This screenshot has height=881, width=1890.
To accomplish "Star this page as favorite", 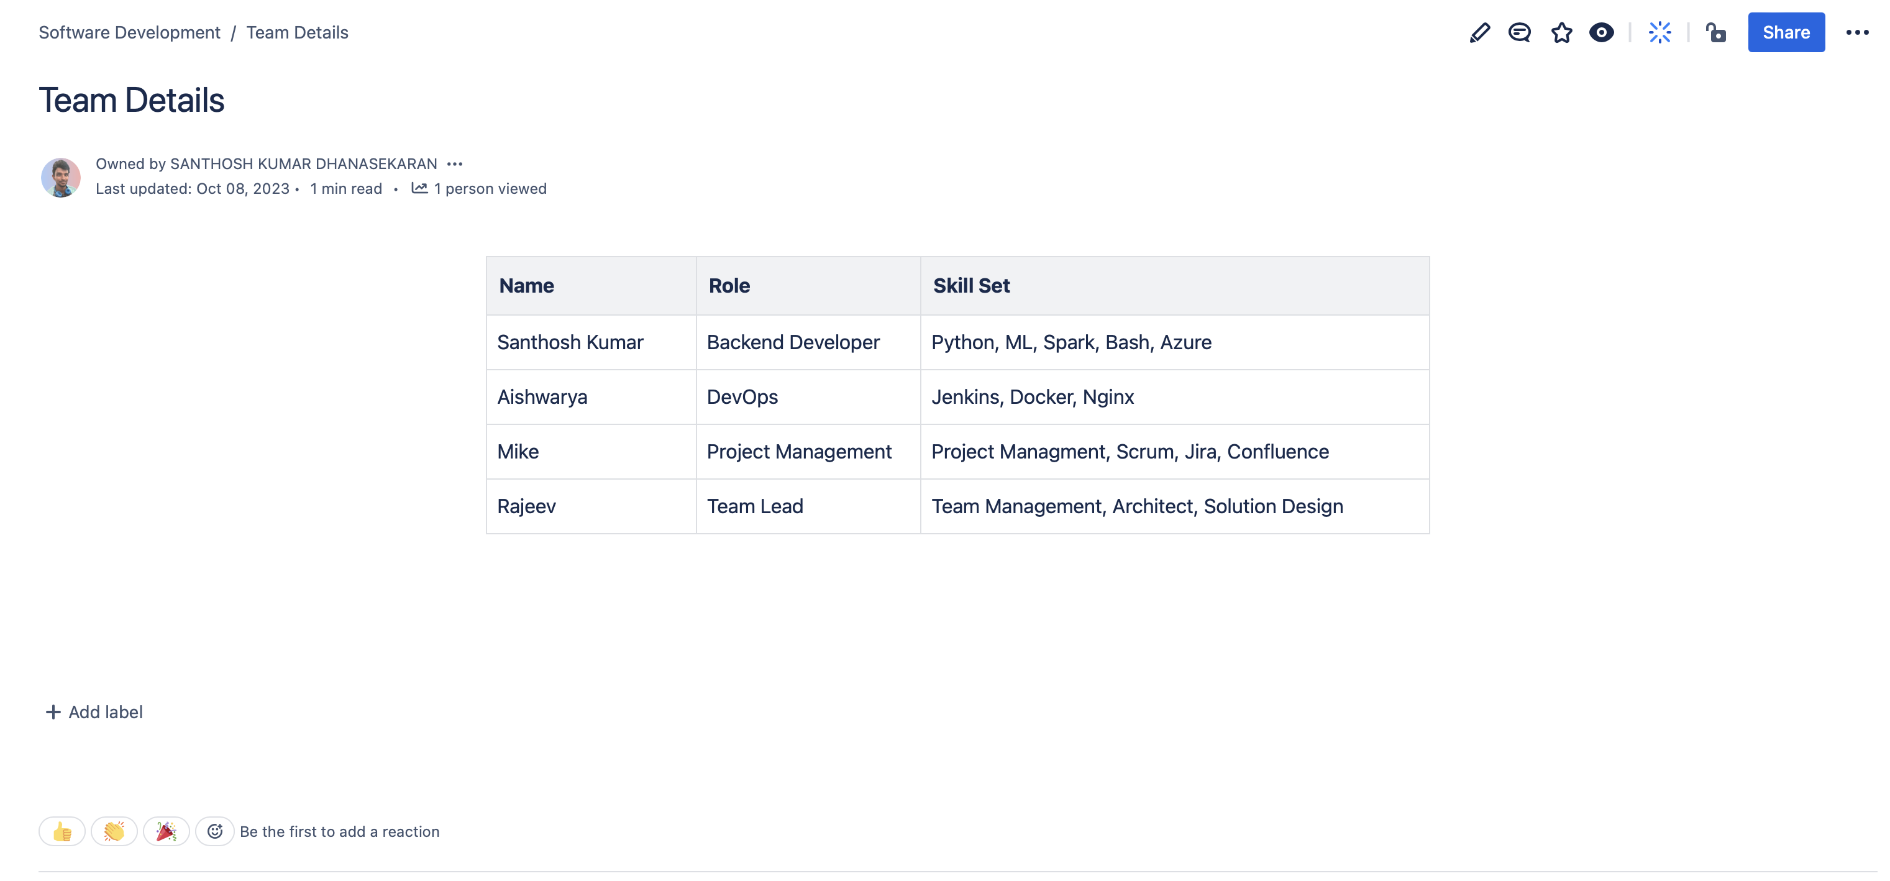I will pyautogui.click(x=1561, y=32).
